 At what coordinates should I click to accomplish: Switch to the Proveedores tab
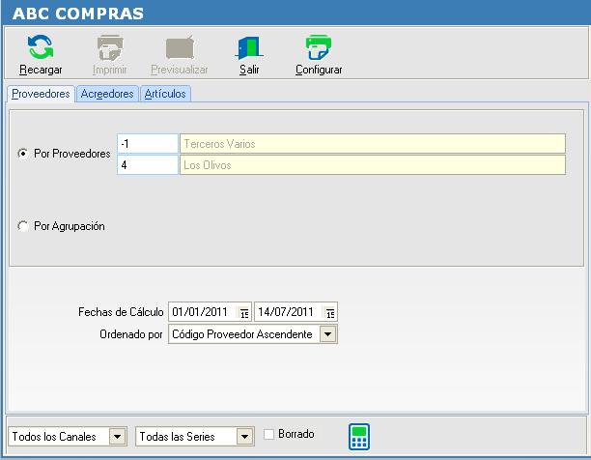tap(41, 94)
